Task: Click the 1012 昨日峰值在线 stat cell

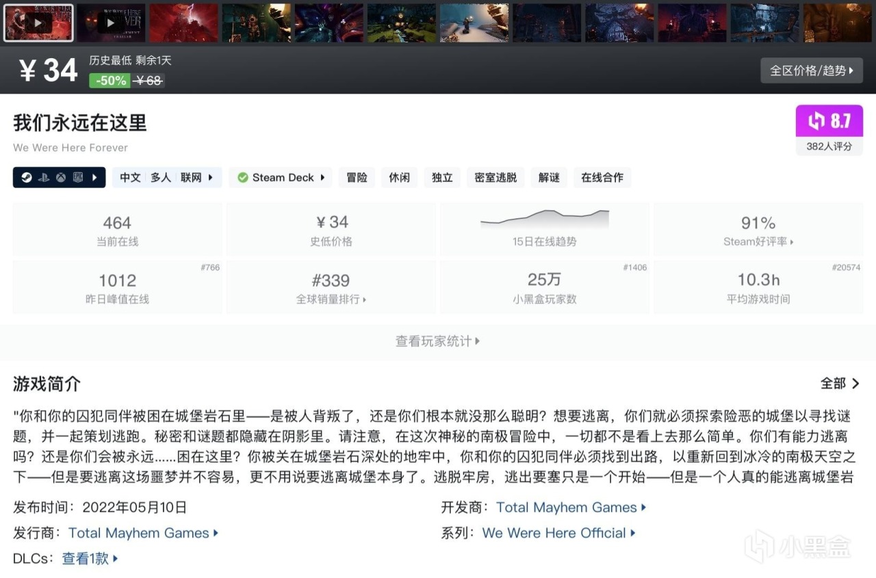Action: (x=117, y=287)
